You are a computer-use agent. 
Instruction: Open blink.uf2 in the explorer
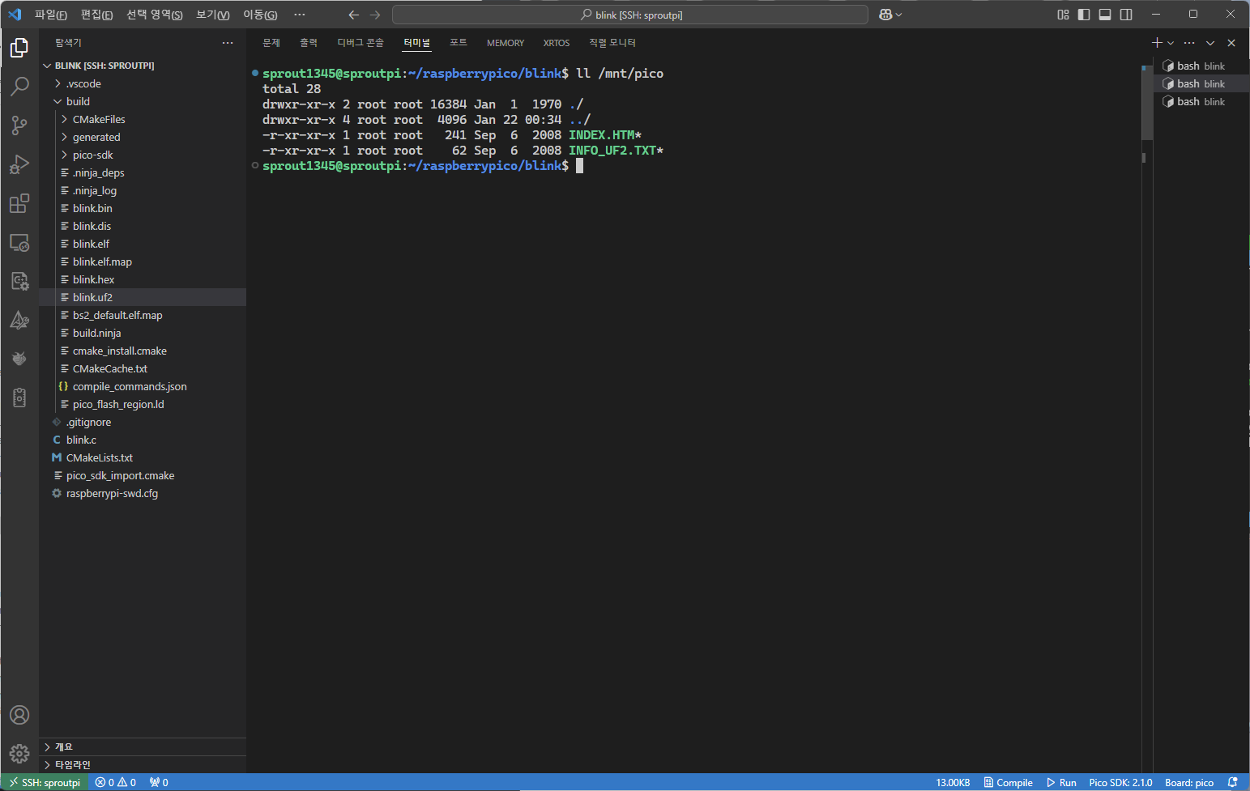click(x=143, y=297)
